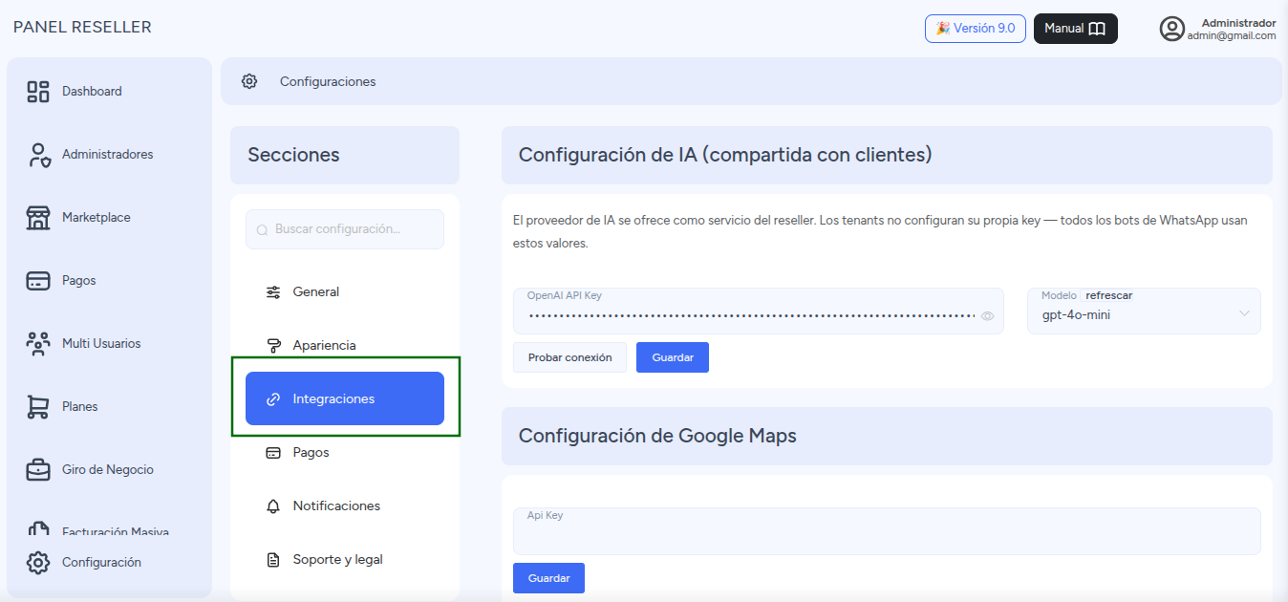
Task: Open the Modelo gpt-4o-mini dropdown
Action: coord(1144,312)
